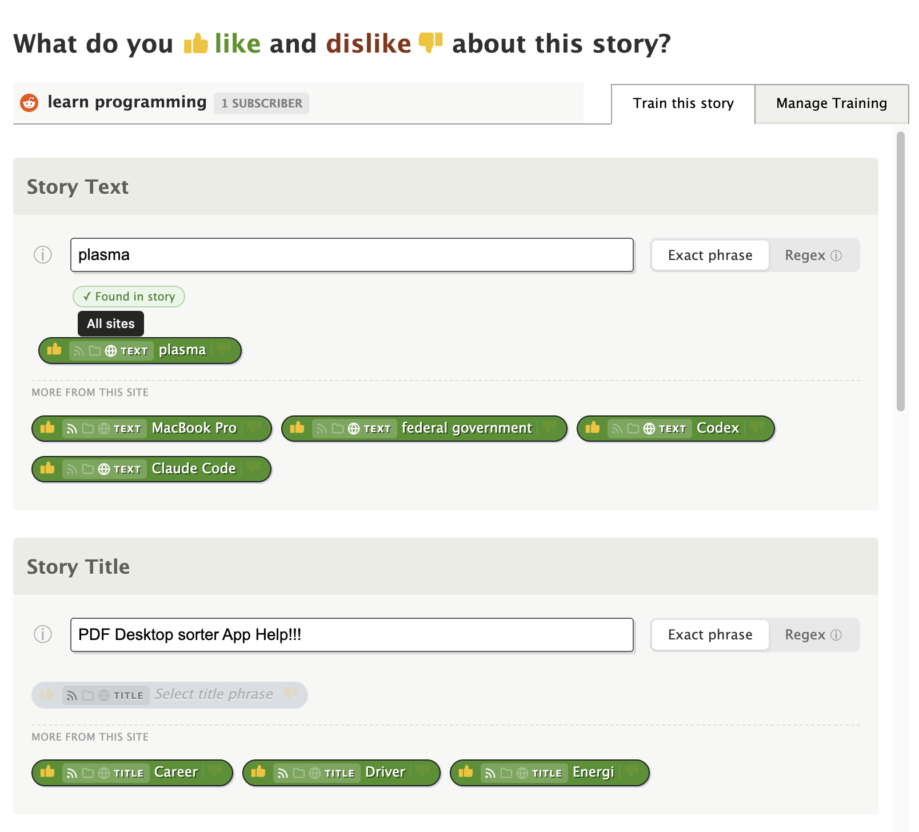919x832 pixels.
Task: Like the Career title classifier with thumbs up
Action: (x=47, y=772)
